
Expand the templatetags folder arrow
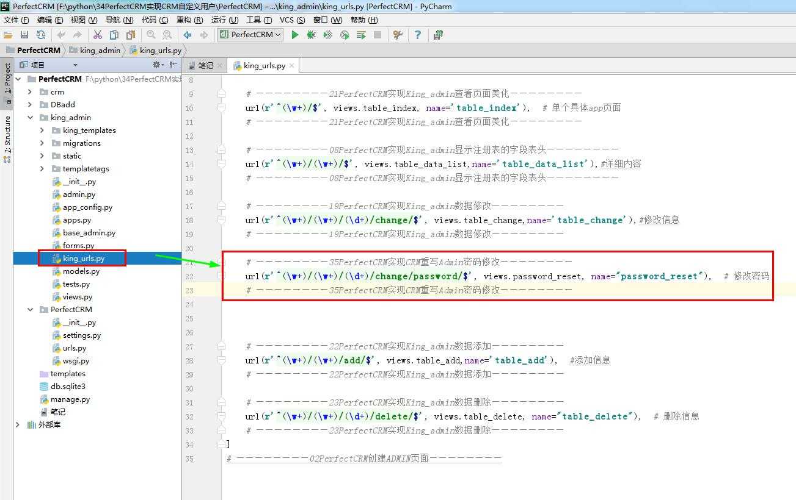click(42, 168)
